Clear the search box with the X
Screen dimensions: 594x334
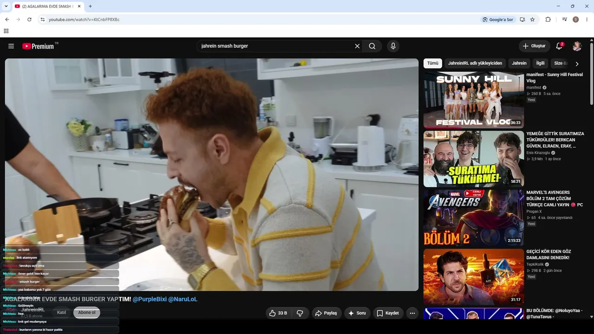(x=357, y=46)
